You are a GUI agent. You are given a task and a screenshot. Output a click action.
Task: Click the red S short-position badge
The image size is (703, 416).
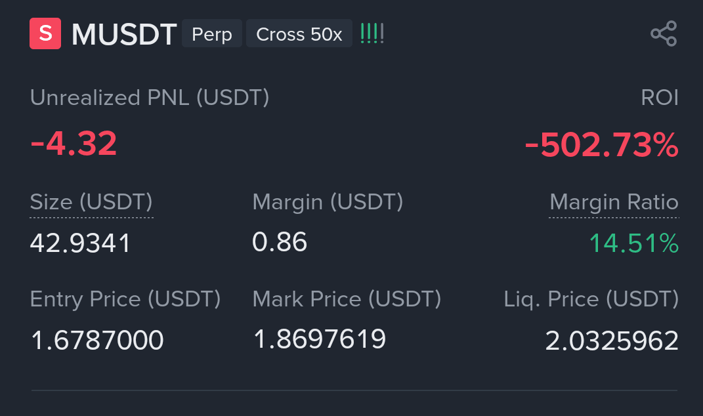[x=45, y=33]
